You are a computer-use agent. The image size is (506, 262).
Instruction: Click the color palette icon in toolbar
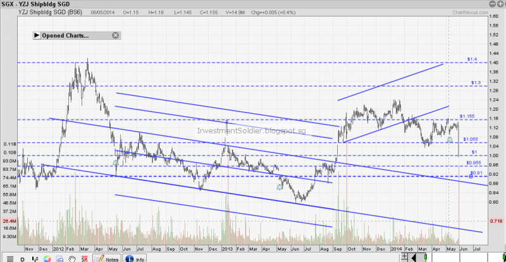(47, 258)
